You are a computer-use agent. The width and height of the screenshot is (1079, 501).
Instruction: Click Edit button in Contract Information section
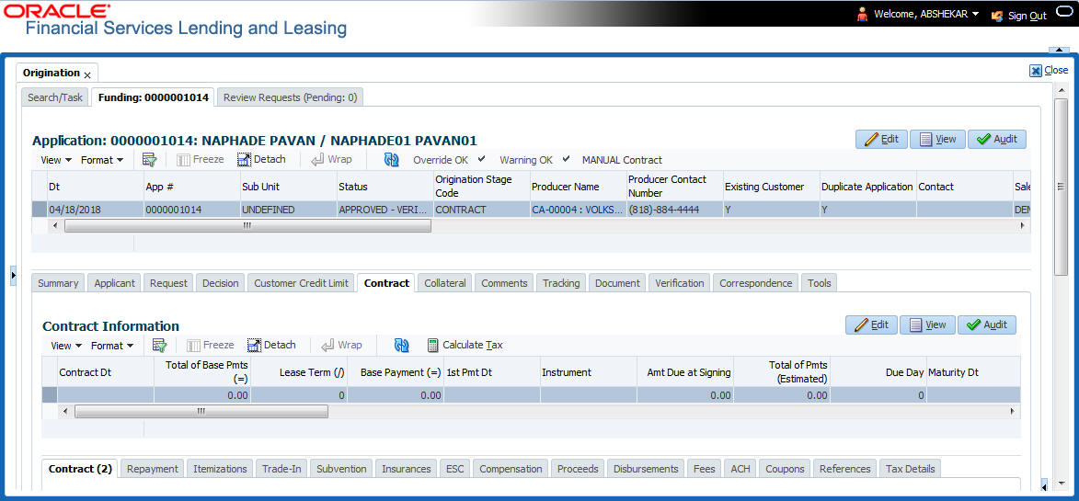point(871,325)
